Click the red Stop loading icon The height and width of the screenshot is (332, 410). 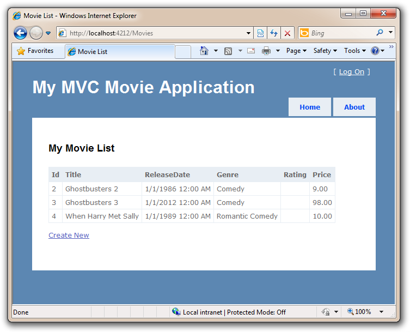[287, 33]
